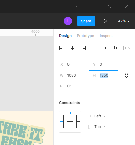The height and width of the screenshot is (145, 135).
Task: Restore down the window
Action: pyautogui.click(x=109, y=7)
